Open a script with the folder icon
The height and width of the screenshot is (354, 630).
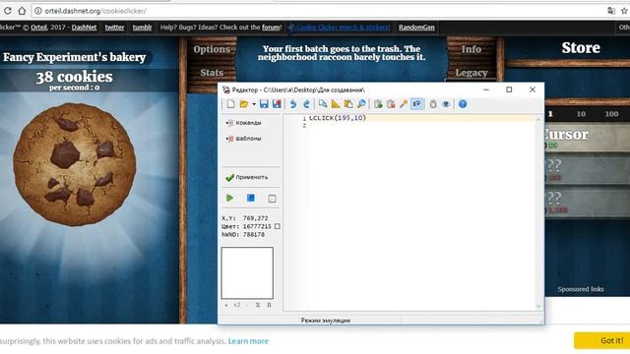243,104
